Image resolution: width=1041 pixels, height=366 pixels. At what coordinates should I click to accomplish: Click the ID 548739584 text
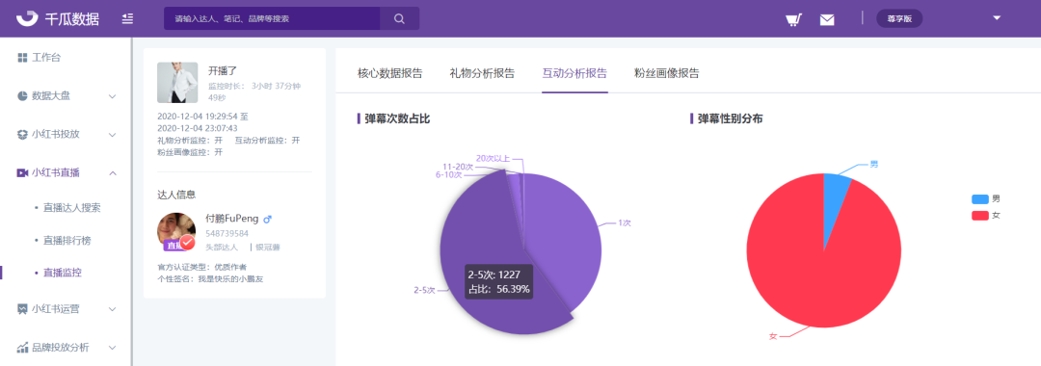pyautogui.click(x=227, y=233)
